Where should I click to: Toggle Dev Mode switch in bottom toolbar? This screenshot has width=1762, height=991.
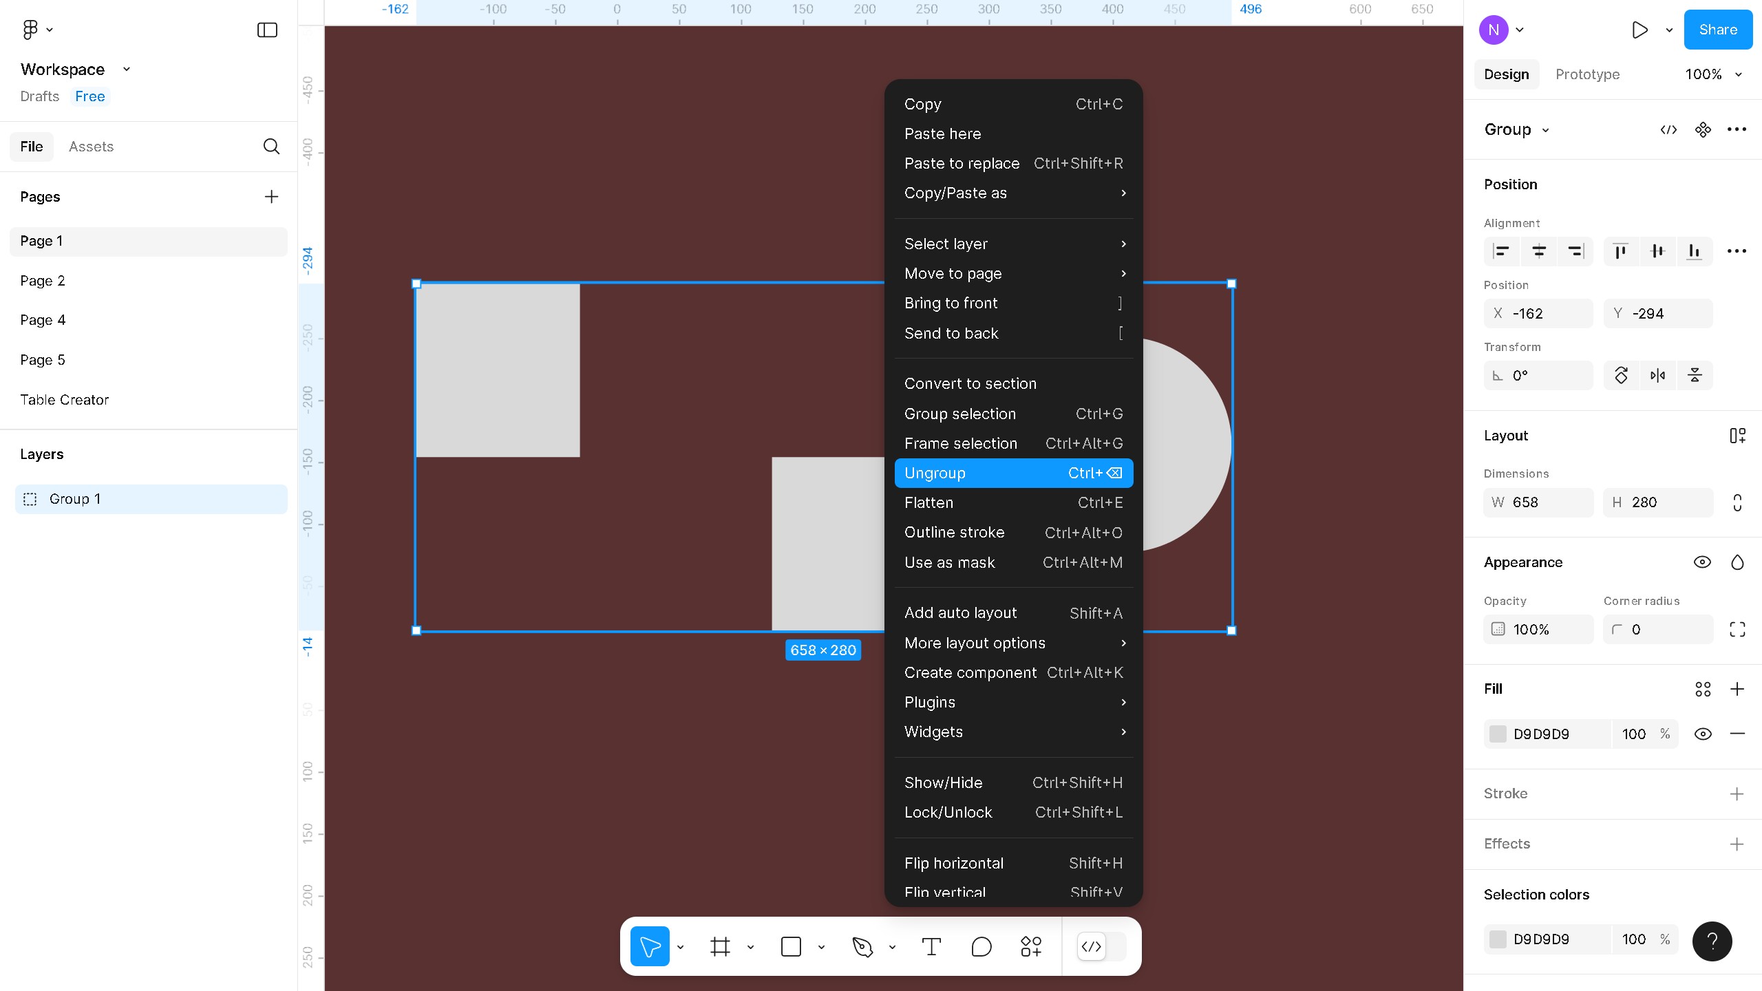(x=1101, y=947)
